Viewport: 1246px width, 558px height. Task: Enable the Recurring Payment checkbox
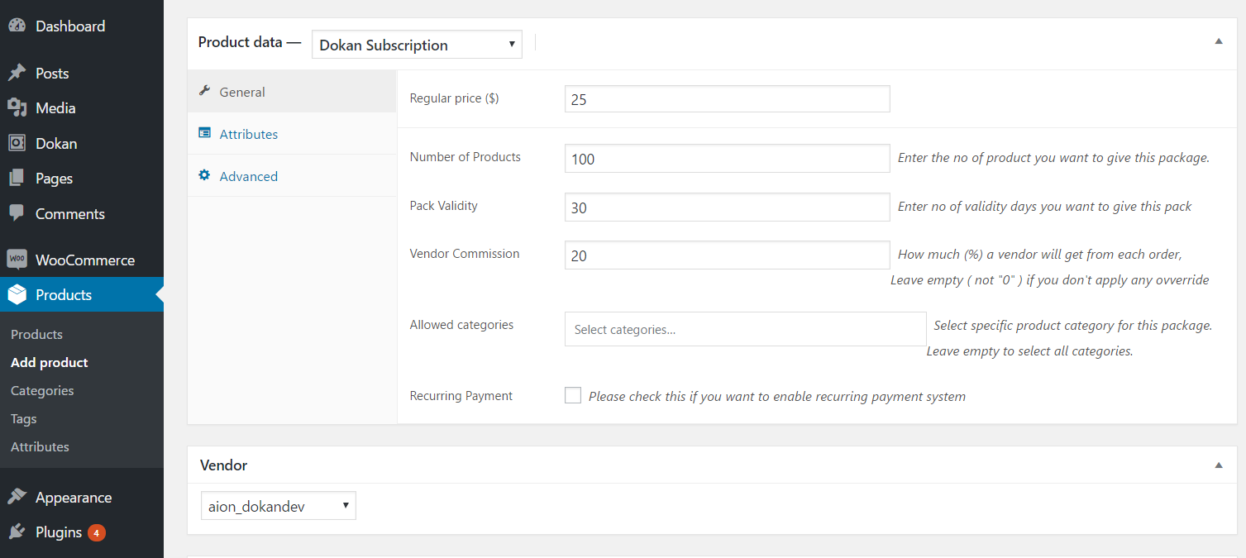coord(573,395)
